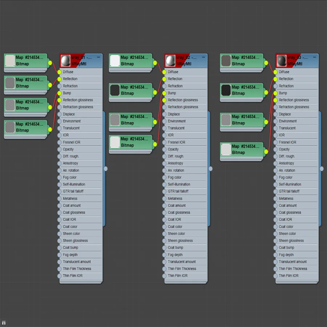327x327 pixels.
Task: Click the 'Sheen glossiness' label on vray_03
Action: [x=291, y=241]
